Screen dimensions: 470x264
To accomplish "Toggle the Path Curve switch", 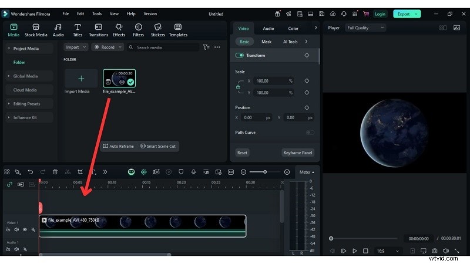I will [310, 133].
